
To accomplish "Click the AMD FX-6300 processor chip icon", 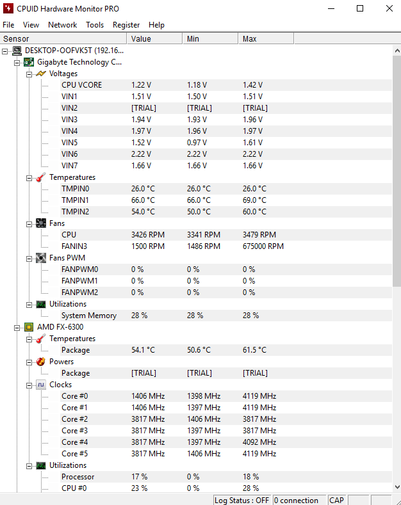I will pyautogui.click(x=29, y=327).
